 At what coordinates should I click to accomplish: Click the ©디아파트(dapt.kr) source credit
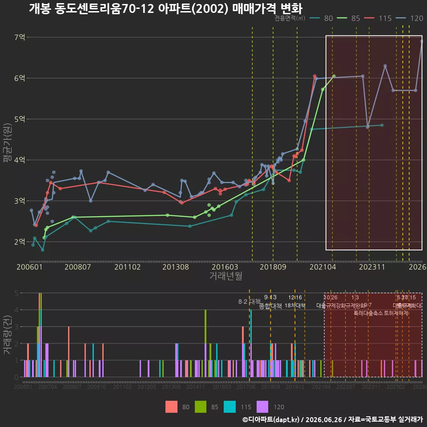coord(271,419)
